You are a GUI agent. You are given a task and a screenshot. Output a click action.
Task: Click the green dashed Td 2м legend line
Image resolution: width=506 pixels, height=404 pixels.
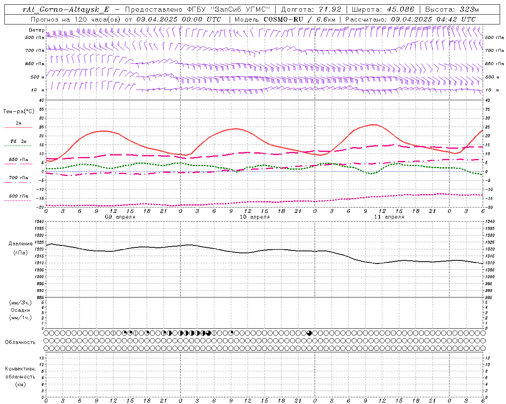(x=17, y=146)
